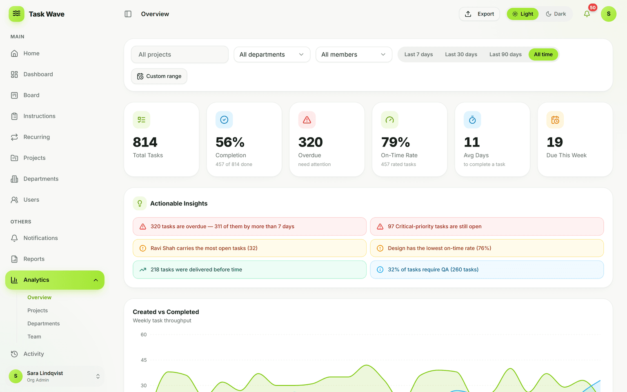627x392 pixels.
Task: Open the Custom range picker
Action: 159,76
